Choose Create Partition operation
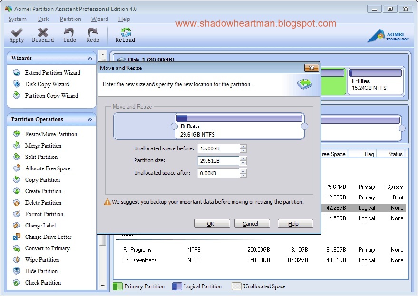The width and height of the screenshot is (418, 296). (43, 191)
